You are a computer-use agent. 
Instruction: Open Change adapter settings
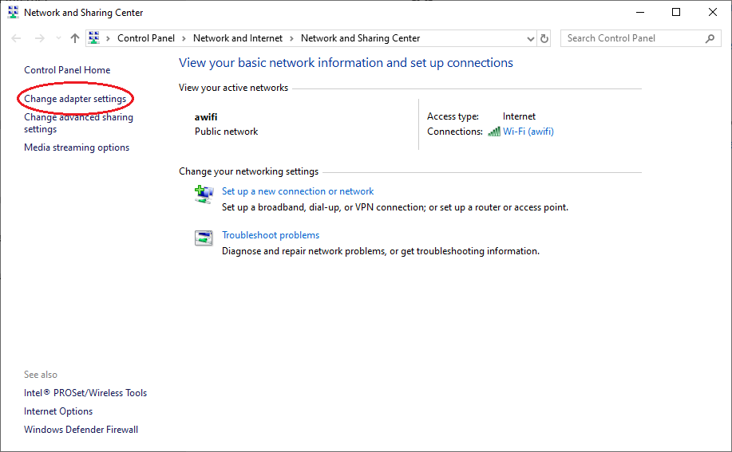(x=75, y=99)
